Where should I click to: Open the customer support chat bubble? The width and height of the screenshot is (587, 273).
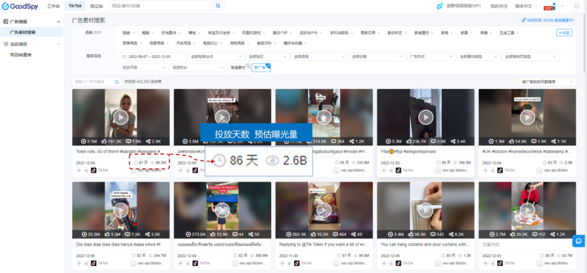click(x=578, y=241)
